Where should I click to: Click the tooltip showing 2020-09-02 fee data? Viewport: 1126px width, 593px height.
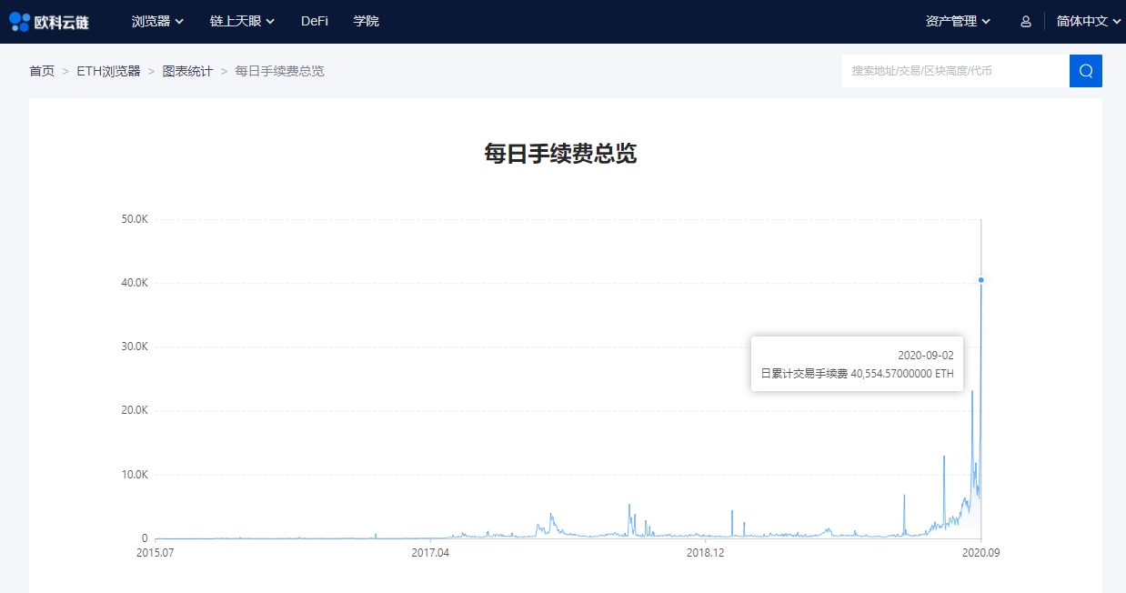click(x=856, y=365)
